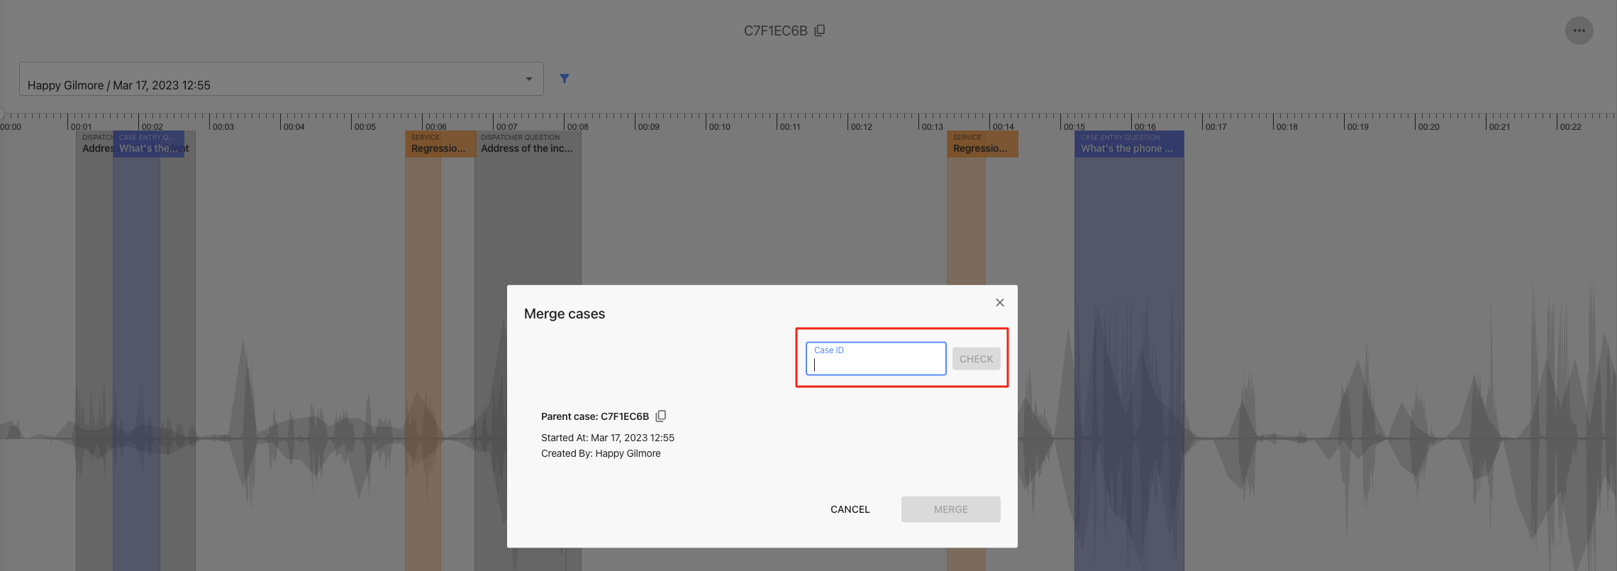Close the Merge cases dialog with X

point(999,303)
